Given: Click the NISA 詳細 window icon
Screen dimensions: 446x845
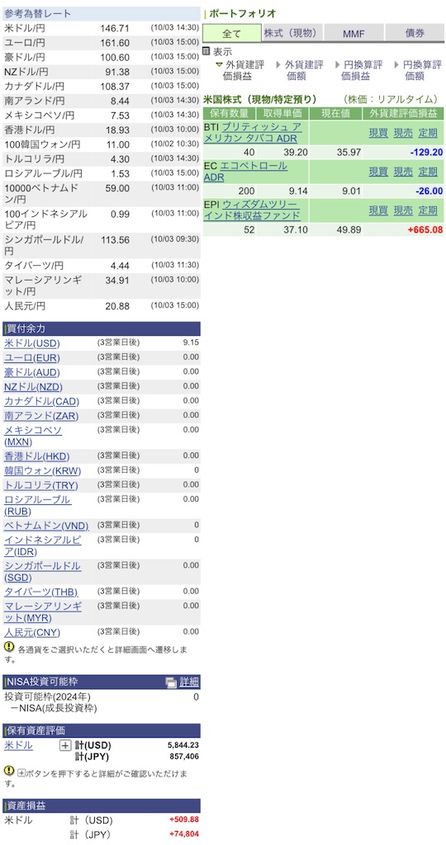Looking at the screenshot, I should click(171, 682).
